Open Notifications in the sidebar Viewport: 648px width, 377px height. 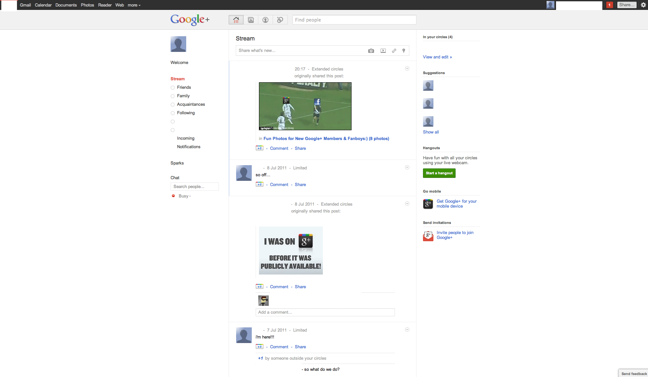click(188, 147)
